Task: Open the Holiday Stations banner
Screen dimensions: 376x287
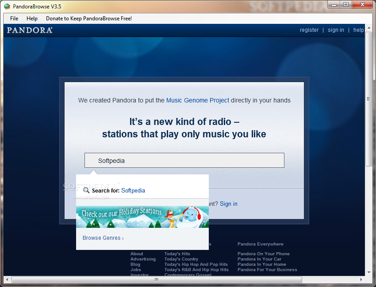Action: pos(142,217)
